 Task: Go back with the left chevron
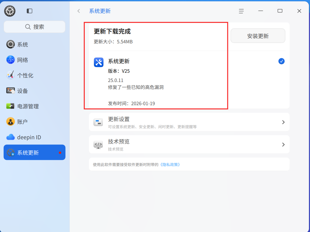point(79,11)
